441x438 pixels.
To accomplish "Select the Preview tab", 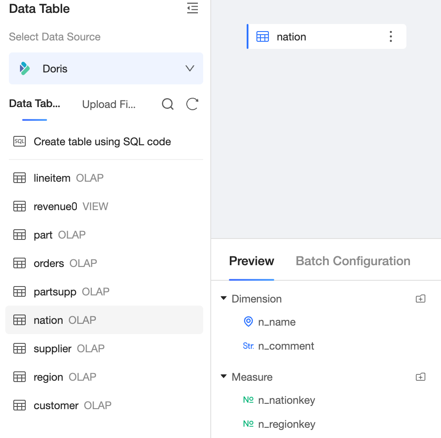I will (x=252, y=261).
